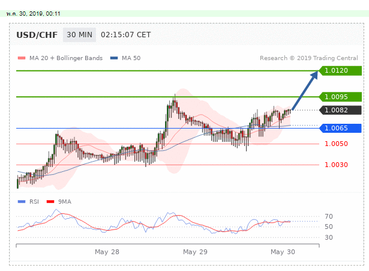Click the 1.0120 green resistance tag

point(340,71)
